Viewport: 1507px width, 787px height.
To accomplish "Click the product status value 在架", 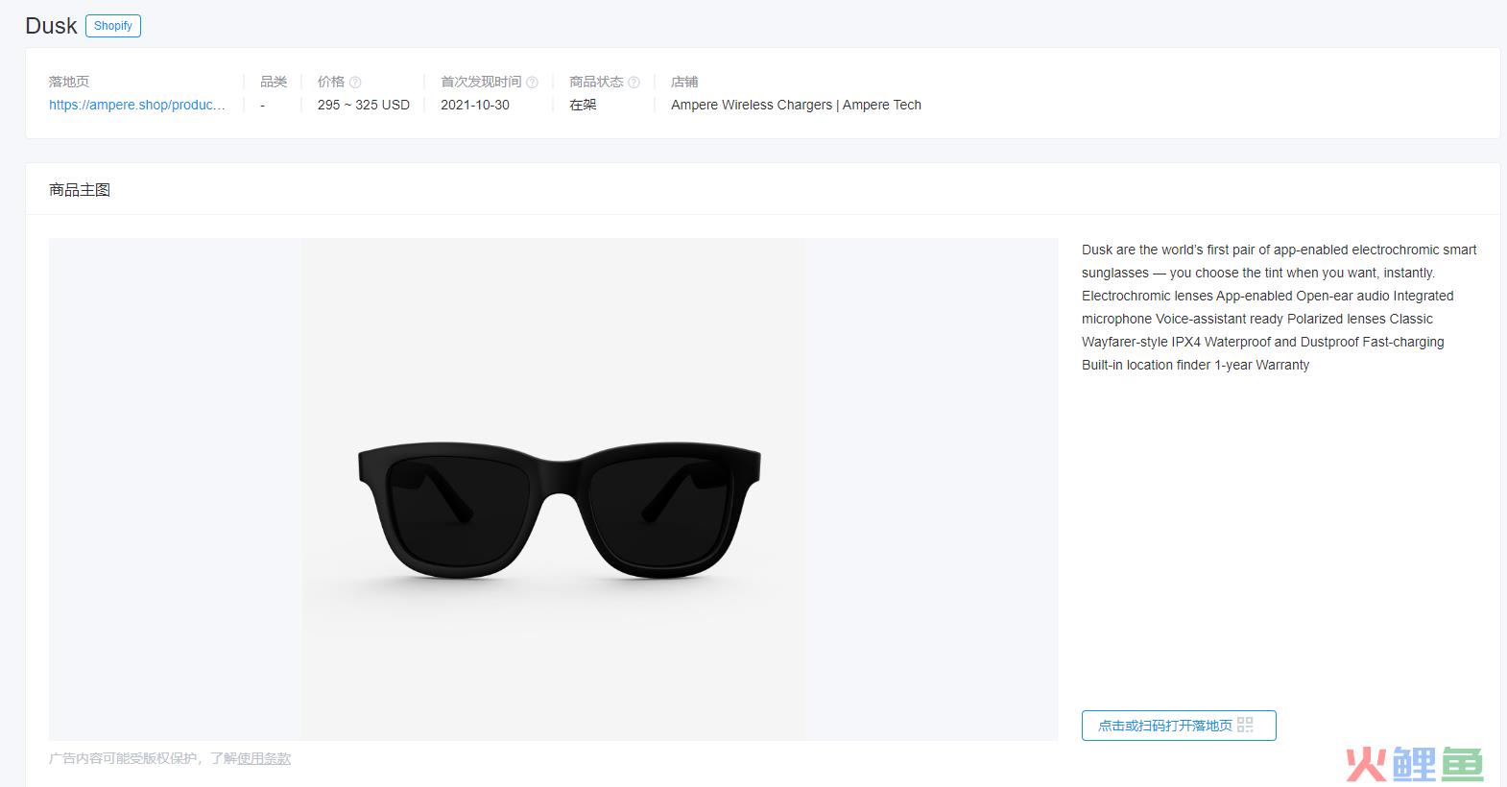I will (583, 105).
